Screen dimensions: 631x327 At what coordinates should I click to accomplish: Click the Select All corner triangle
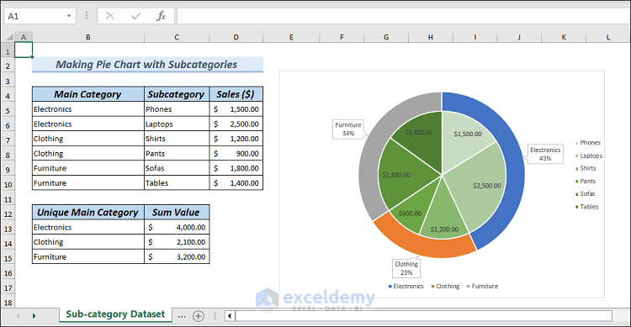click(x=9, y=37)
